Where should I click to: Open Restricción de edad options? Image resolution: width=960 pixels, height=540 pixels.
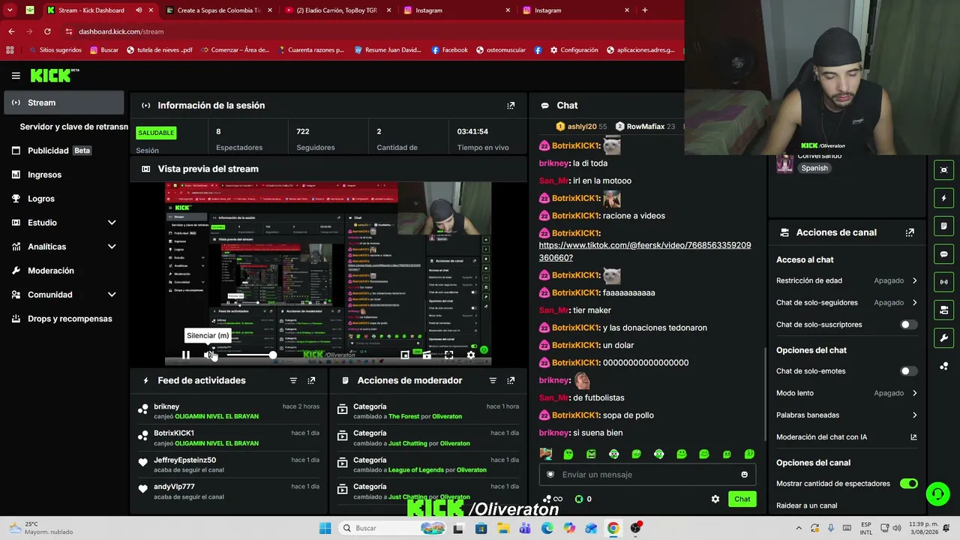point(847,280)
